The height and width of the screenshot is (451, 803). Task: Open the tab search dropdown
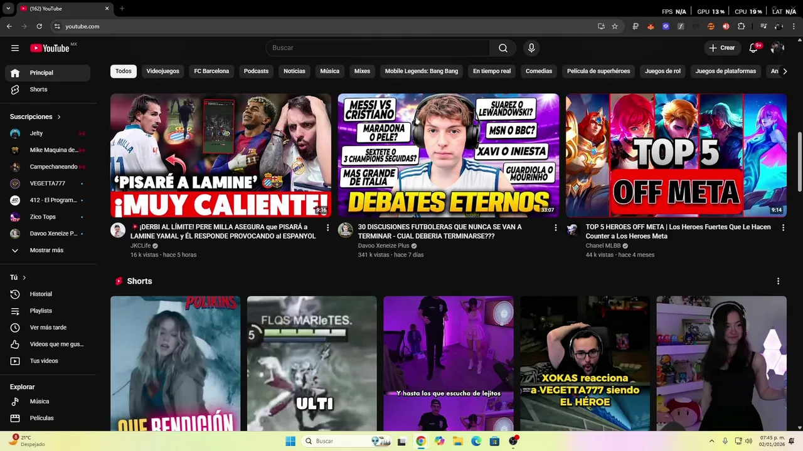point(8,9)
